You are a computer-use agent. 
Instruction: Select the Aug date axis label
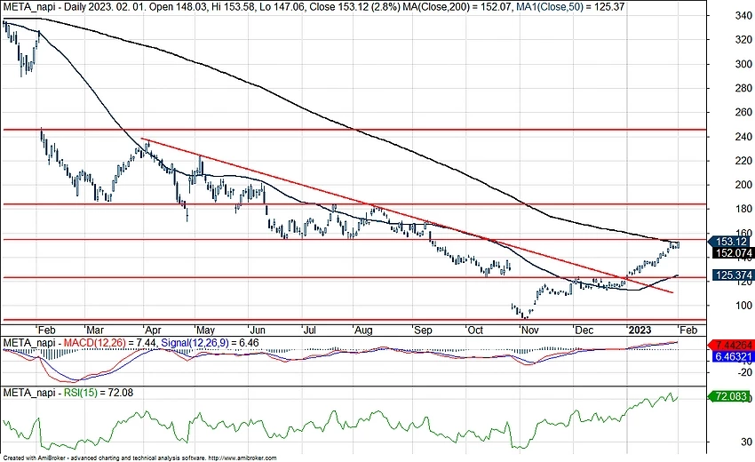(363, 331)
